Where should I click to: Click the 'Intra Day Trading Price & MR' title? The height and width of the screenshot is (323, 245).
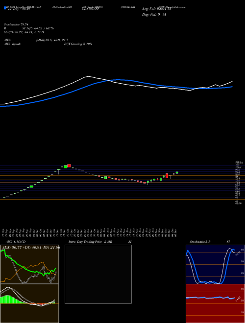(91, 242)
